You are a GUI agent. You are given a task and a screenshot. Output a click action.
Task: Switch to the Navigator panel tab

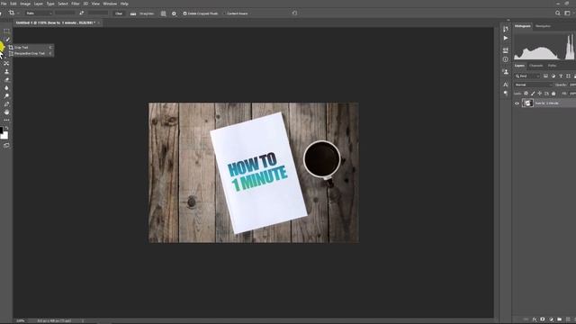pyautogui.click(x=543, y=26)
